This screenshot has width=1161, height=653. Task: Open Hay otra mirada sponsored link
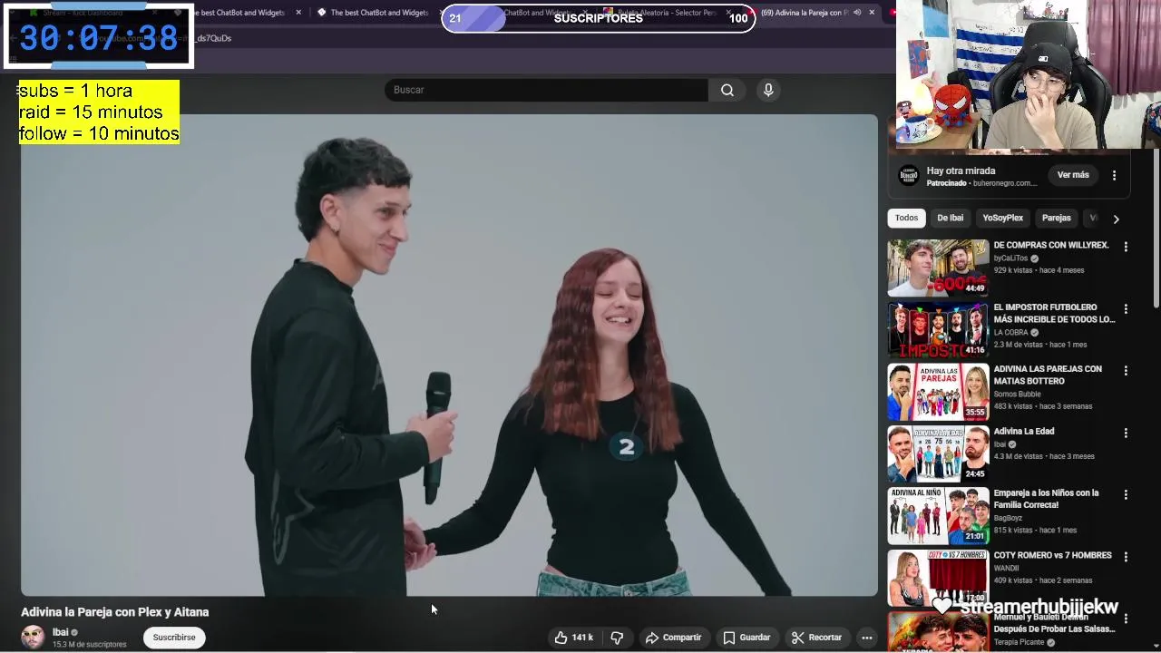(x=961, y=171)
